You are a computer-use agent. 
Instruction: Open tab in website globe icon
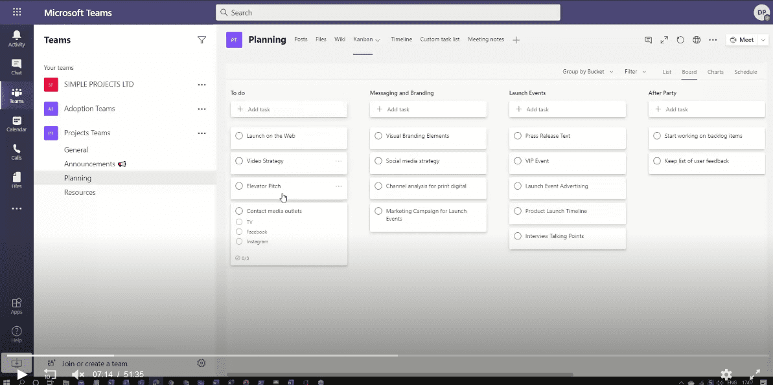(x=697, y=40)
